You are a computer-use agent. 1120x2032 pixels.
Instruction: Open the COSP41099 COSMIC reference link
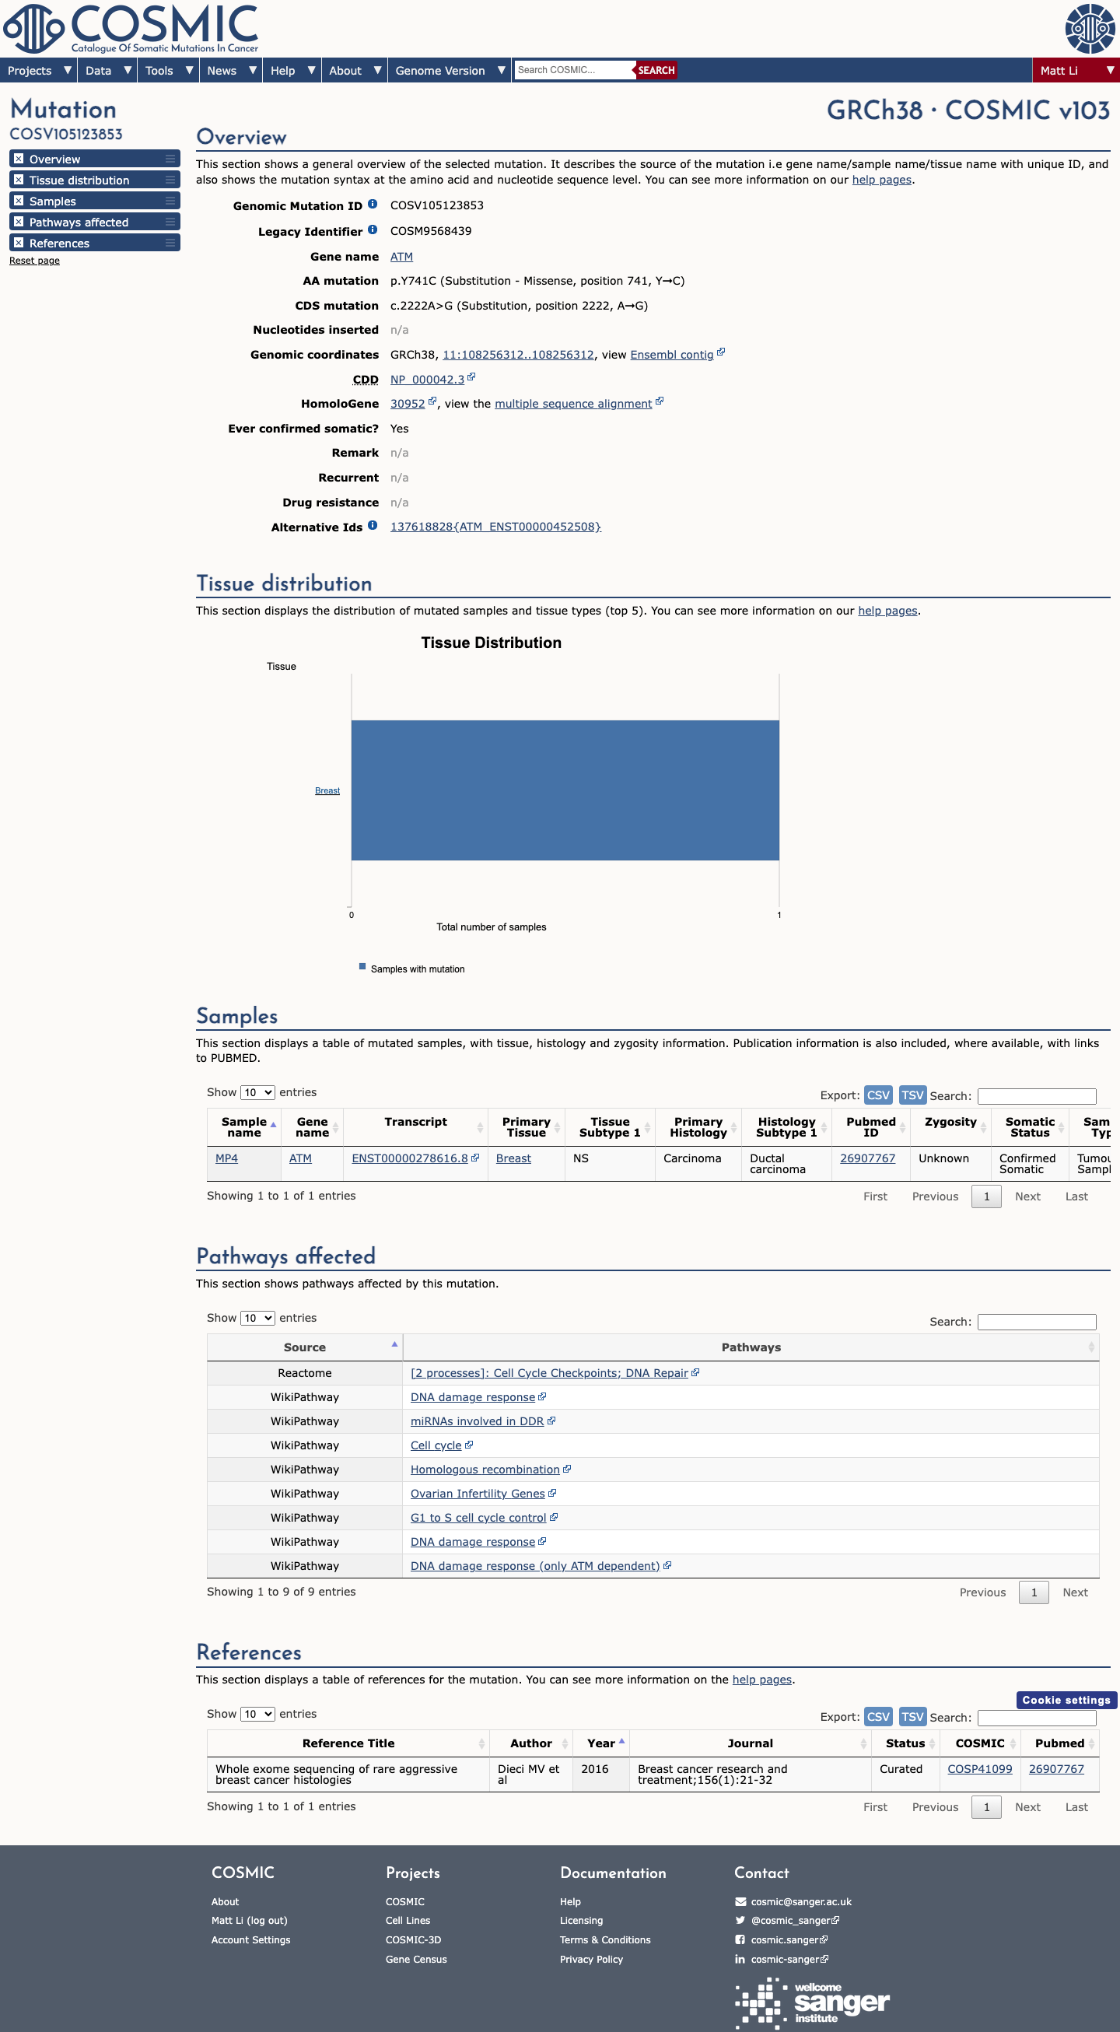click(979, 1768)
